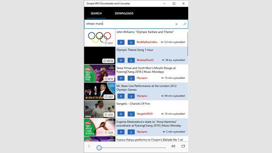Click the Vangelis VEVO thumbnail
Screen dimensions: 272x153
[x=100, y=109]
